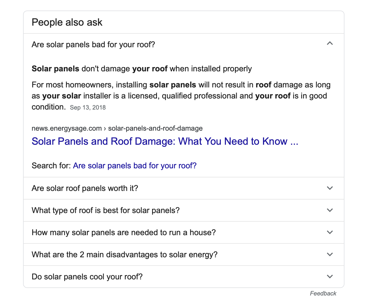The width and height of the screenshot is (365, 301).
Task: Click the 'For most homeowners' answer paragraph
Action: pos(181,96)
